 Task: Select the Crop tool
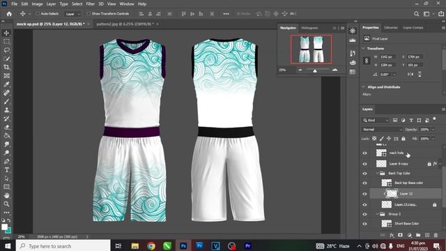(x=6, y=67)
